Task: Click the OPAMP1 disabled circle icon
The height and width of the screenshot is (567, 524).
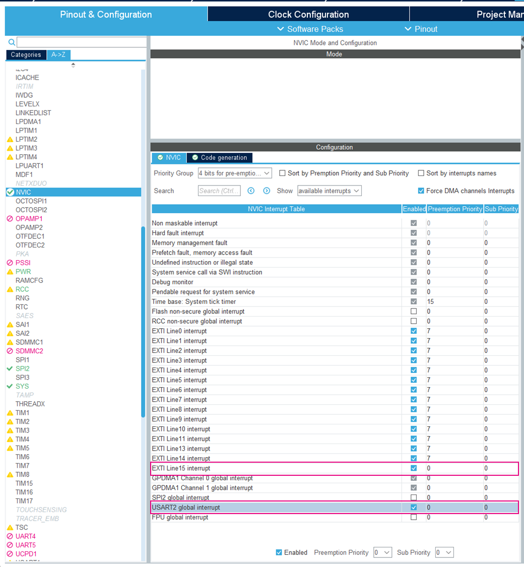Action: point(10,218)
